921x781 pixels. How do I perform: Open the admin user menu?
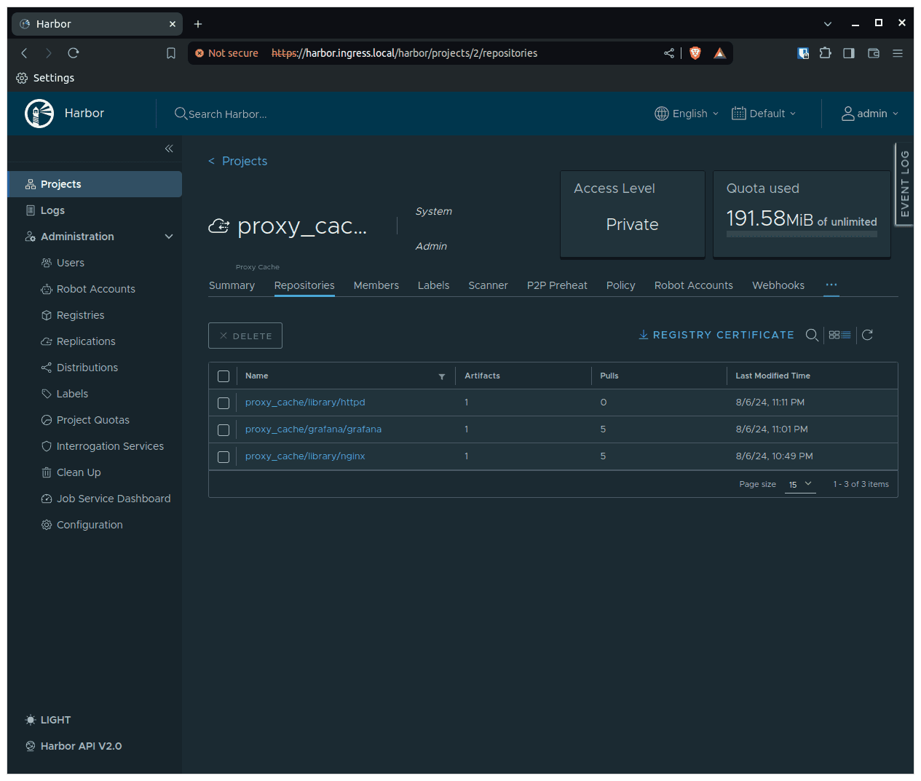pyautogui.click(x=870, y=114)
